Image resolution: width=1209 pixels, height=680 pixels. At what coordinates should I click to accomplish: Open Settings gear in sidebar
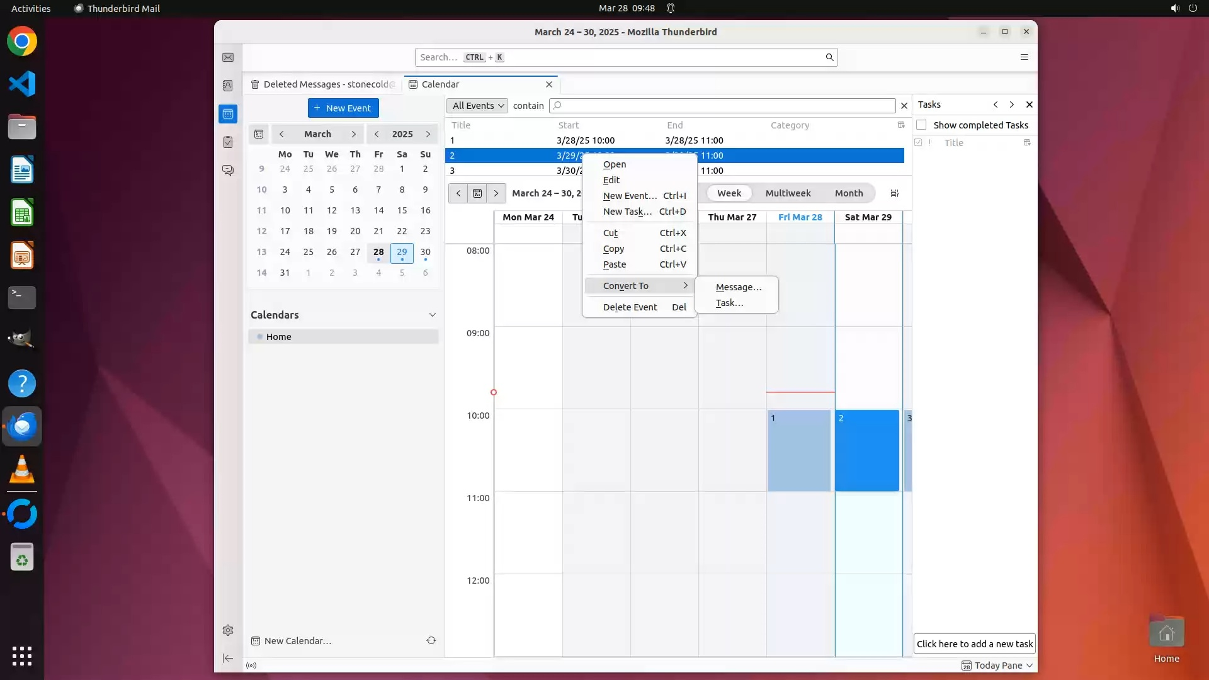click(228, 630)
